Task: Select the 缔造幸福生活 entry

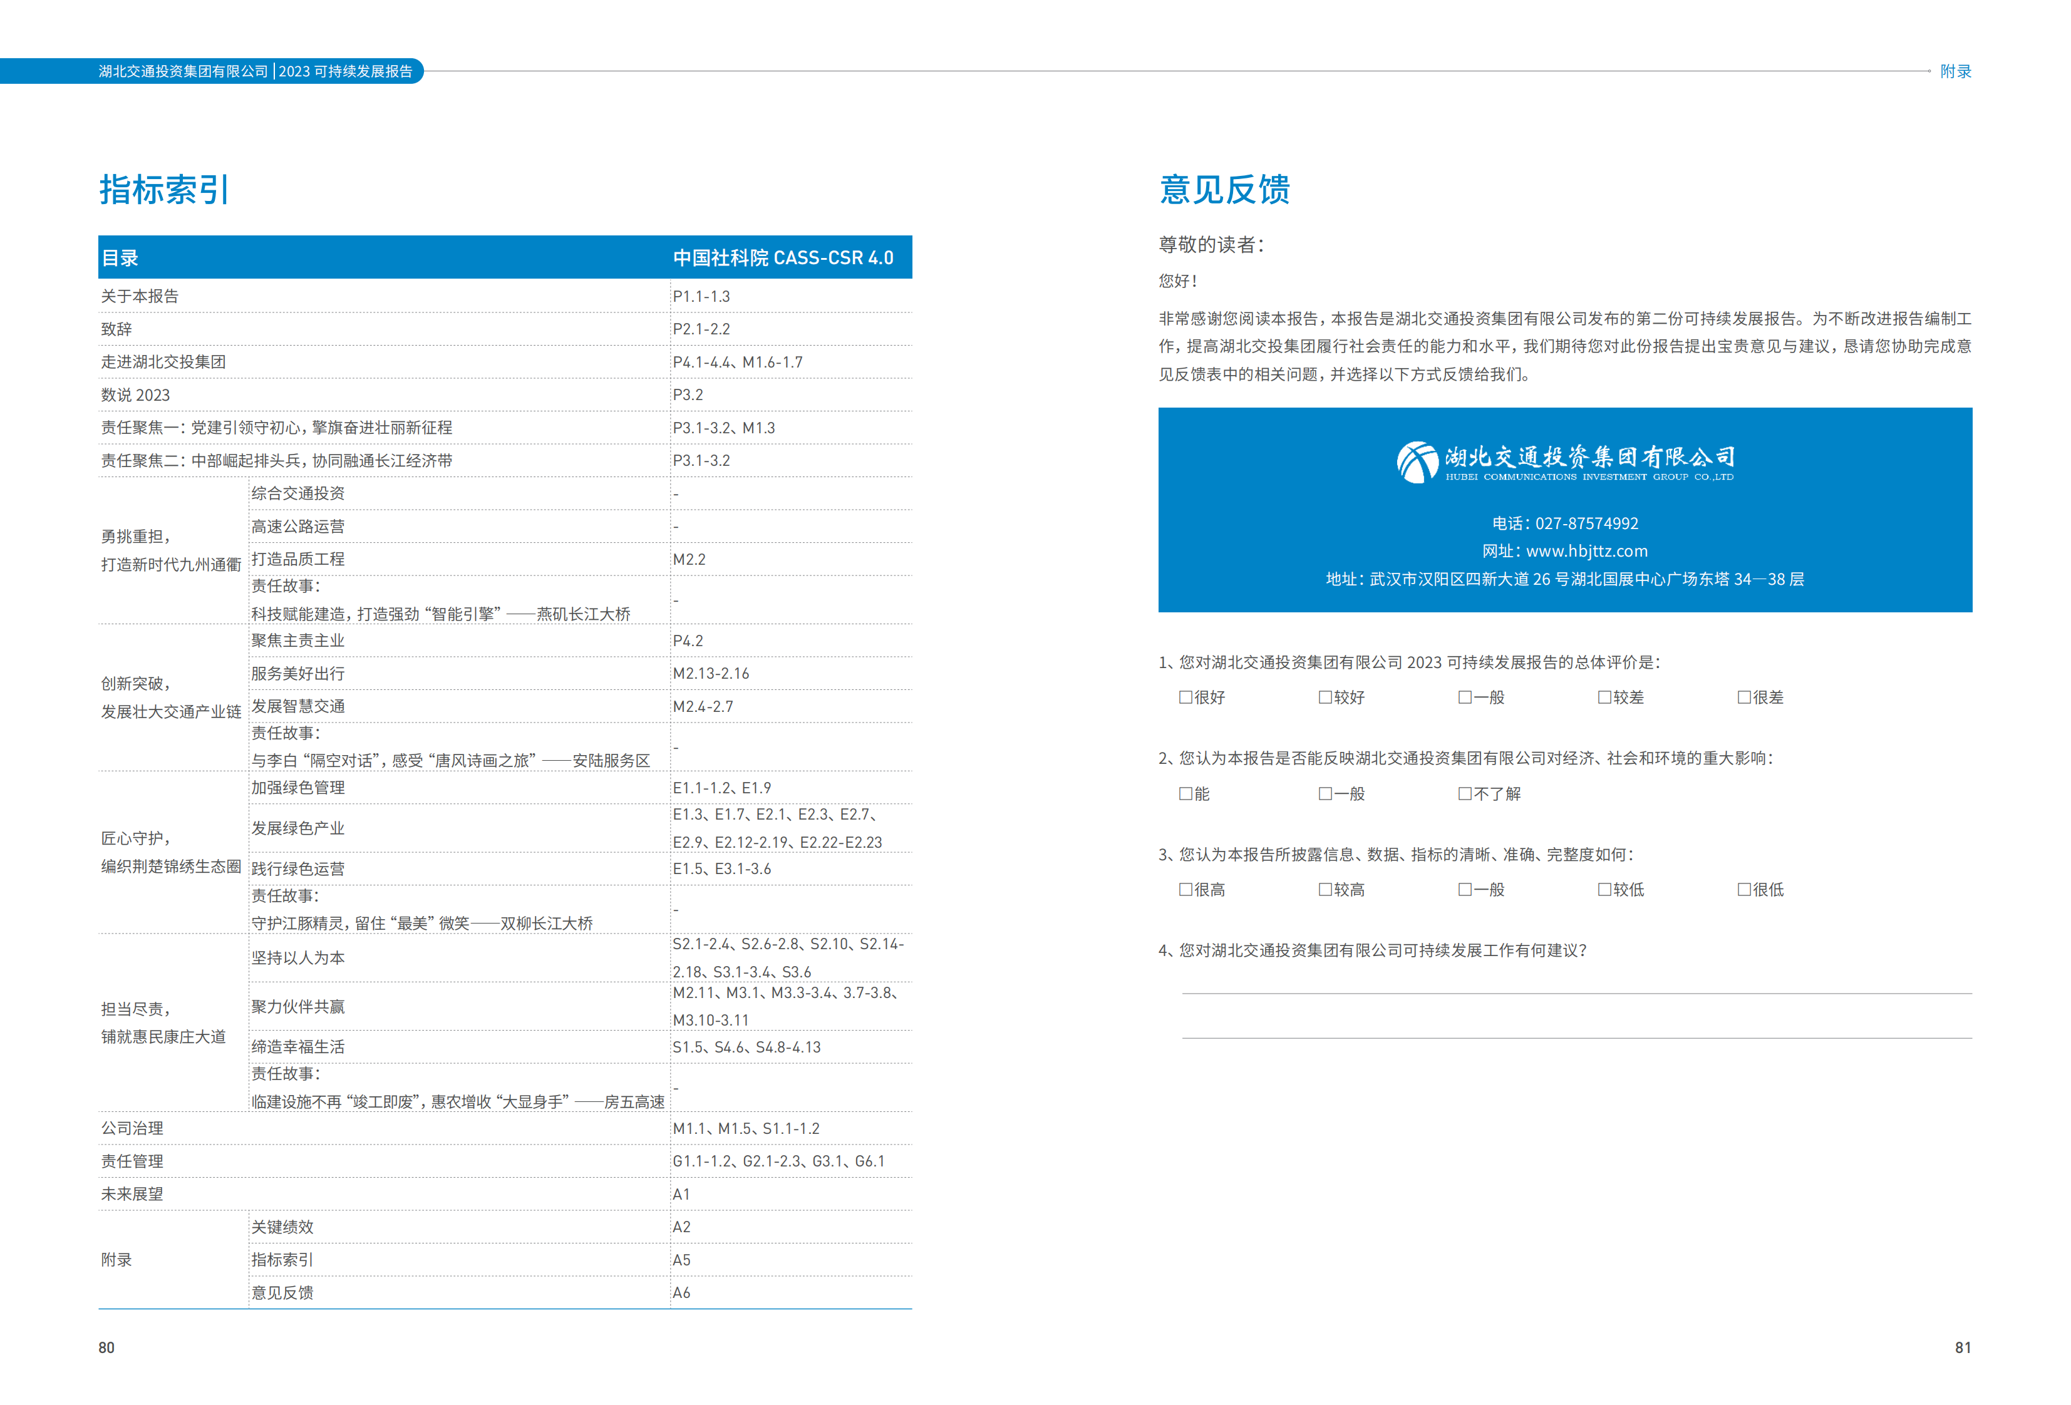Action: coord(297,1047)
